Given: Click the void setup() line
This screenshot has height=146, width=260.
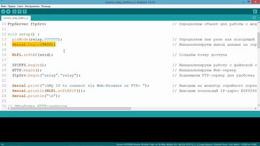Looking at the screenshot, I should (24, 34).
